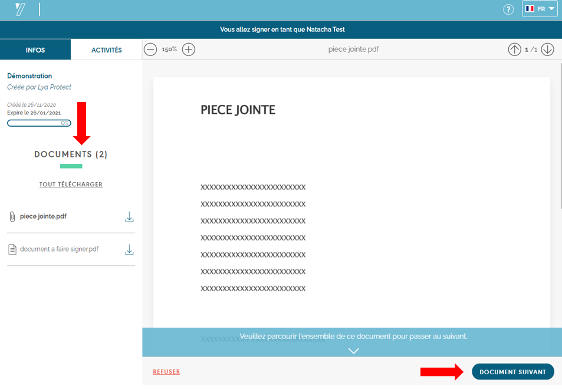Open document a faire signer.pdf from the list

click(x=59, y=249)
